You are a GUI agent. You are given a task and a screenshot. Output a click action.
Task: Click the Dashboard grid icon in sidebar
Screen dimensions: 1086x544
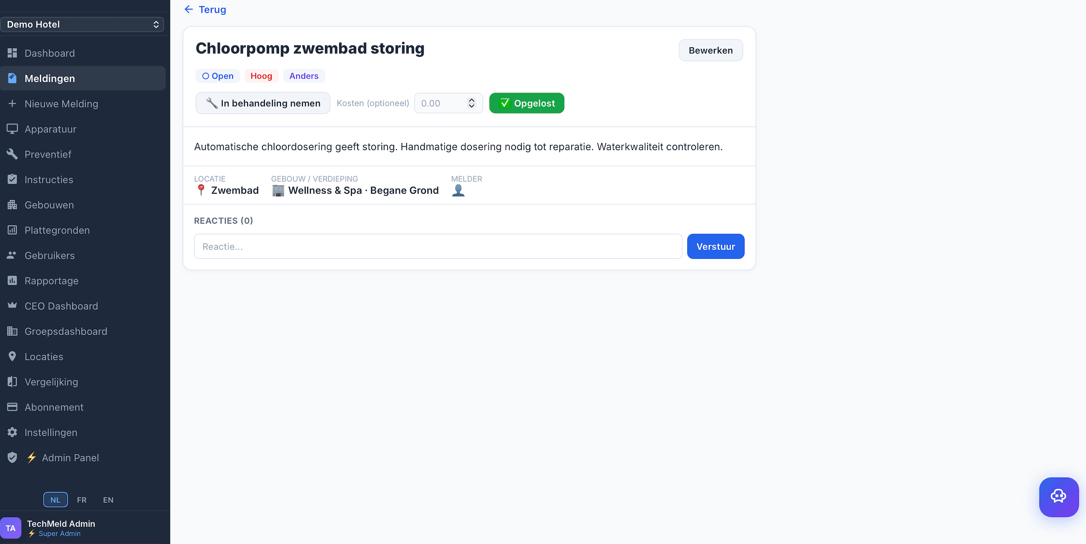pos(12,53)
